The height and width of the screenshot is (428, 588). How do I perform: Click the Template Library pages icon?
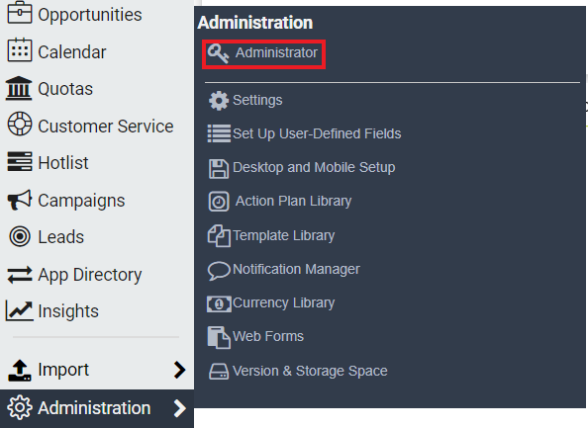point(219,236)
